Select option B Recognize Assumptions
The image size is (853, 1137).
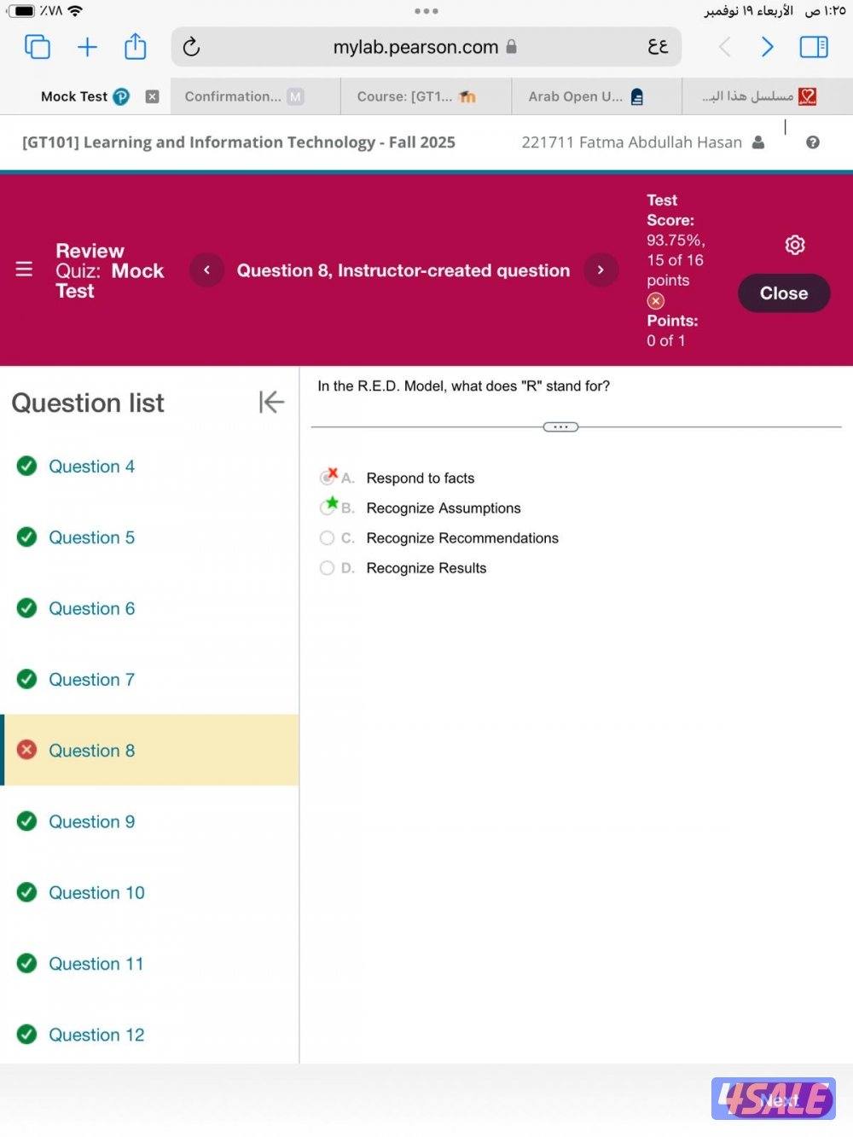coord(327,508)
